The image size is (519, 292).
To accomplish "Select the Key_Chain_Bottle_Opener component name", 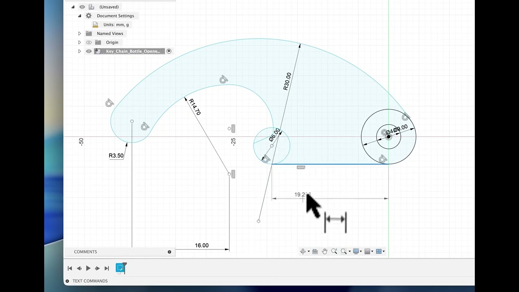I will [x=133, y=51].
